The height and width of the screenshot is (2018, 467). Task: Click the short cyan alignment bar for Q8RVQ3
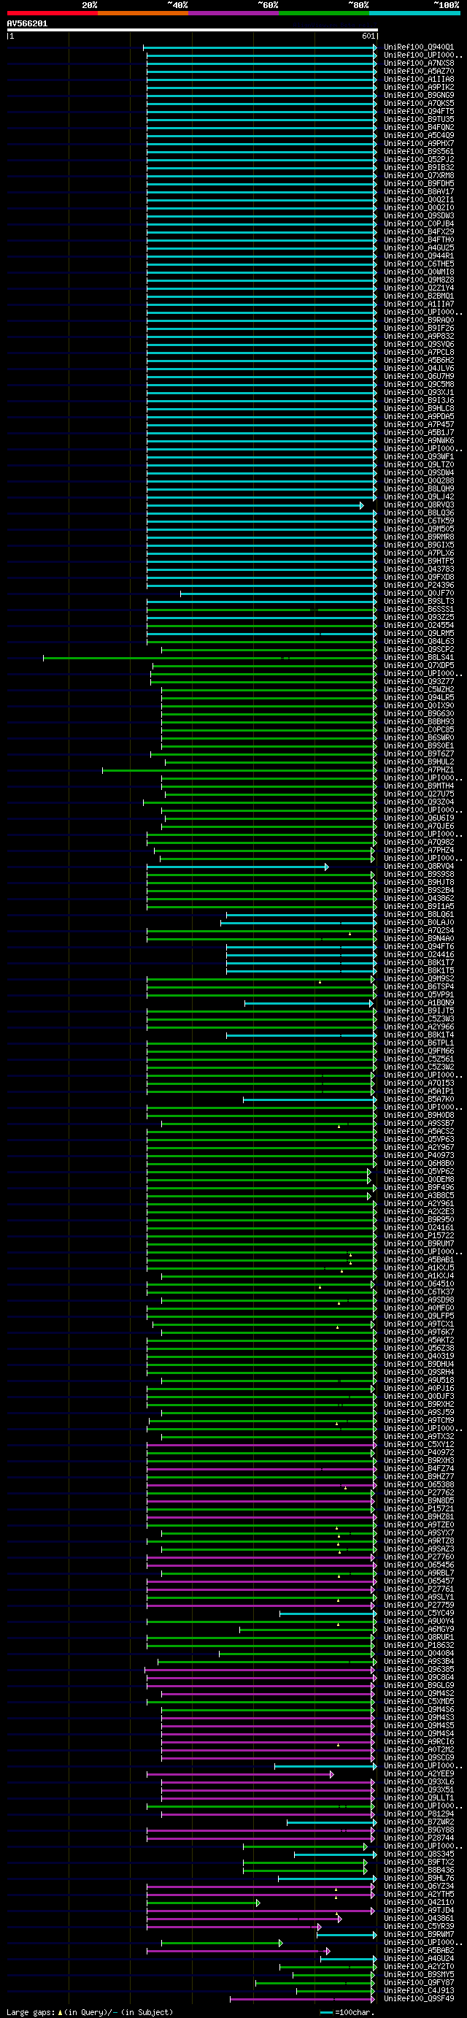255,506
